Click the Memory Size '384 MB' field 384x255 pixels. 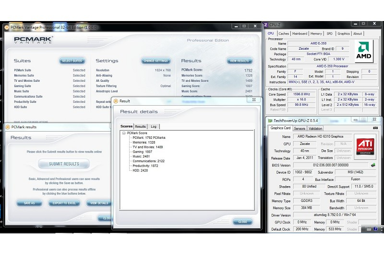[x=307, y=208]
